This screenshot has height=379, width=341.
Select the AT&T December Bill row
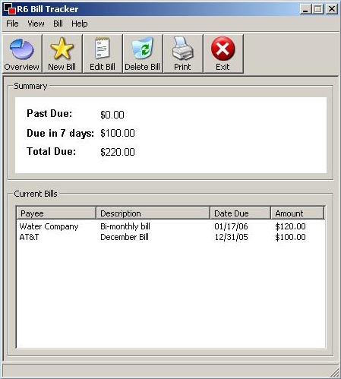[171, 237]
